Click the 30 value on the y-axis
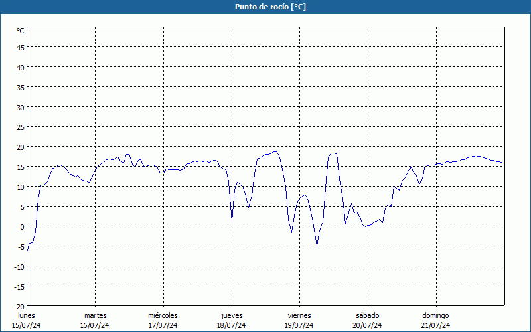The image size is (531, 332). tap(20, 107)
